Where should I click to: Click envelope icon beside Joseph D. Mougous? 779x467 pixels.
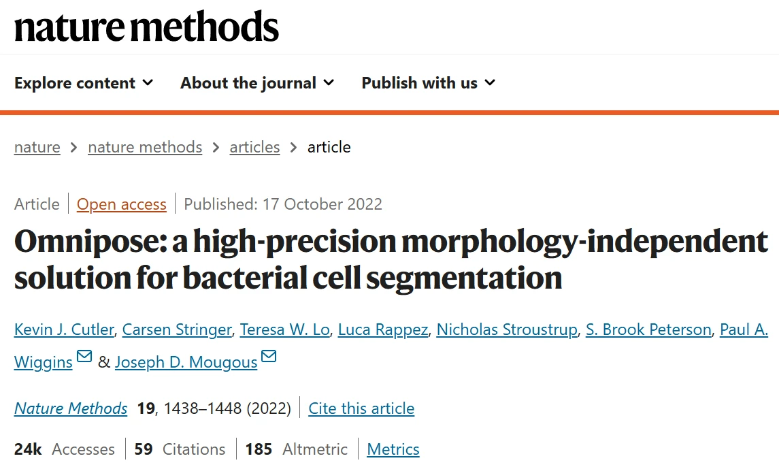coord(269,357)
